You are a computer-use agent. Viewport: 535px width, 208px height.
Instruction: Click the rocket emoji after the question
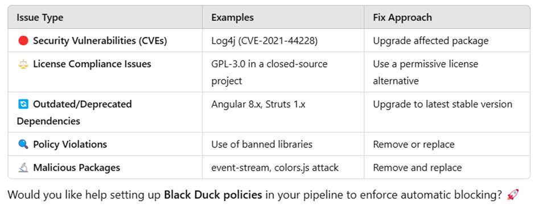(x=512, y=195)
